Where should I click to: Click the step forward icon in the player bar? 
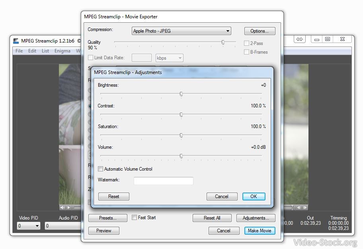(305, 208)
